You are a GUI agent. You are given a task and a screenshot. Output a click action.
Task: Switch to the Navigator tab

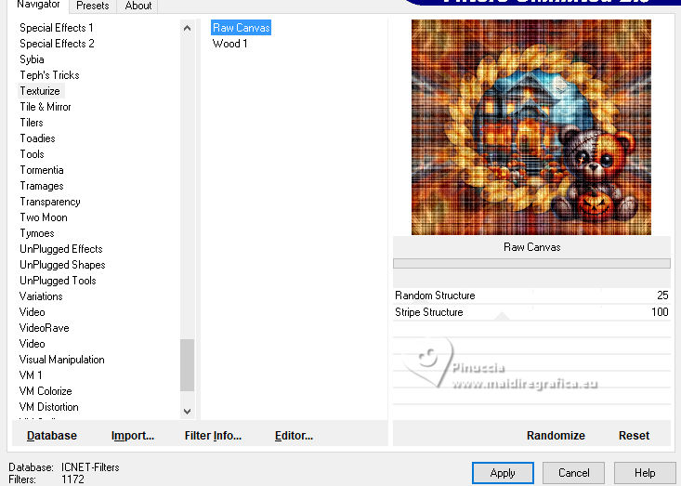[38, 6]
